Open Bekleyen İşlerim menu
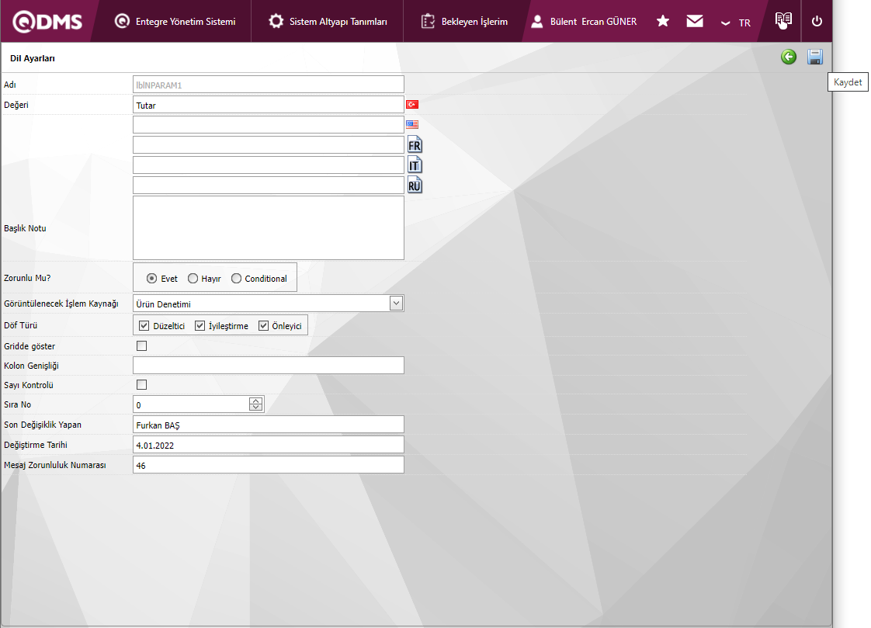Viewport: 871px width, 628px height. (464, 22)
